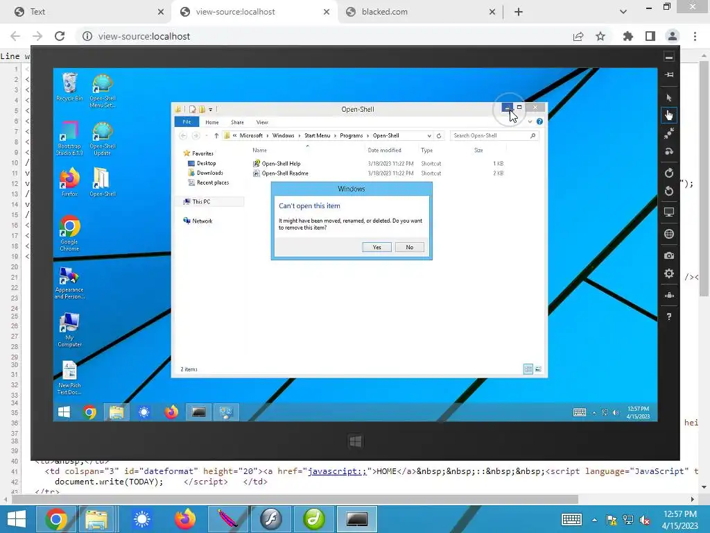Click the simulated Windows Start button
710x533 pixels.
[64, 412]
